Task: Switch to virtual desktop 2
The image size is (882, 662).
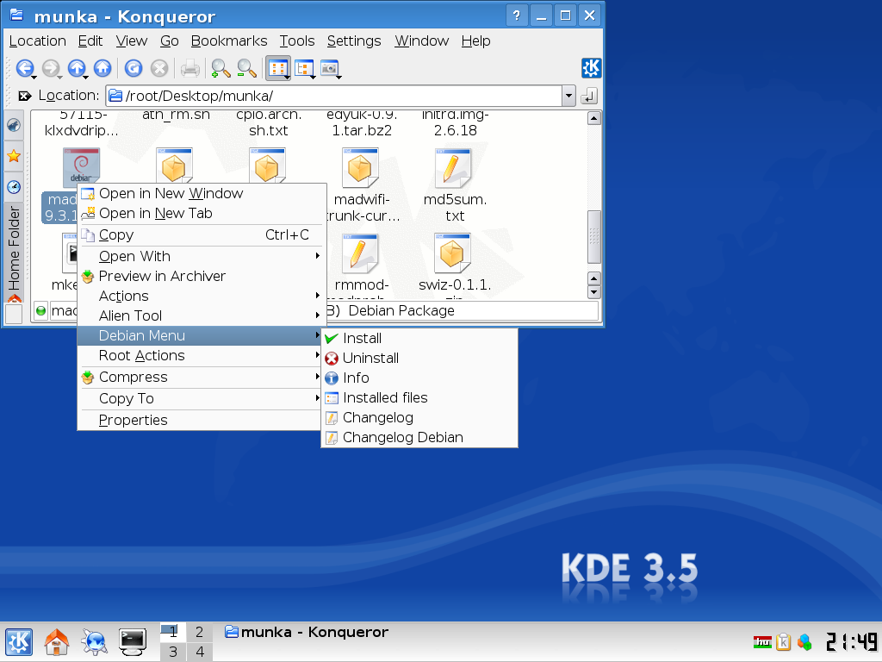Action: click(x=199, y=632)
